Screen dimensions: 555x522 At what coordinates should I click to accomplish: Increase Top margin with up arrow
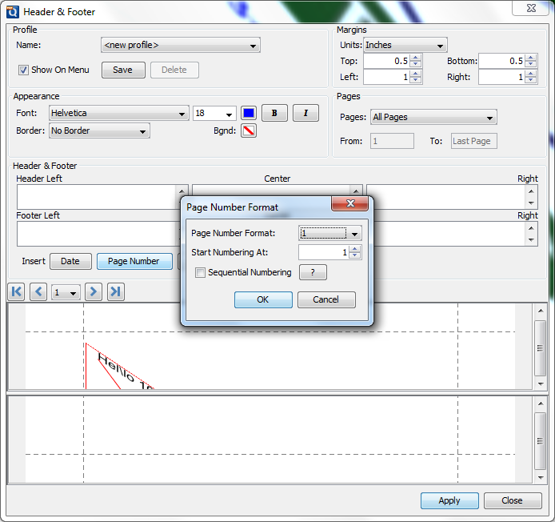(416, 58)
